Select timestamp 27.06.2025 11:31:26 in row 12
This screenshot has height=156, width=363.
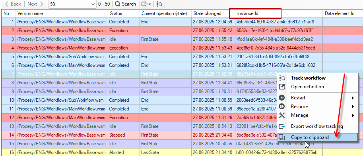213,118
